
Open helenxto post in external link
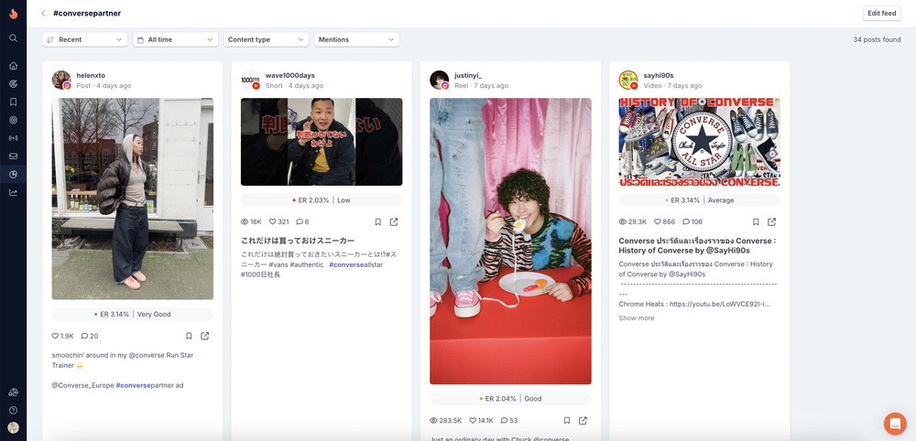(x=205, y=336)
